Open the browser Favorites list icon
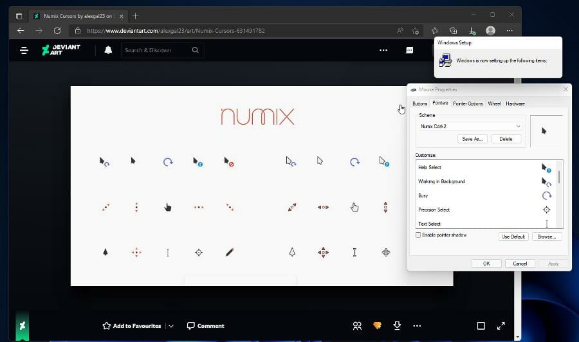The image size is (579, 342). (x=435, y=31)
